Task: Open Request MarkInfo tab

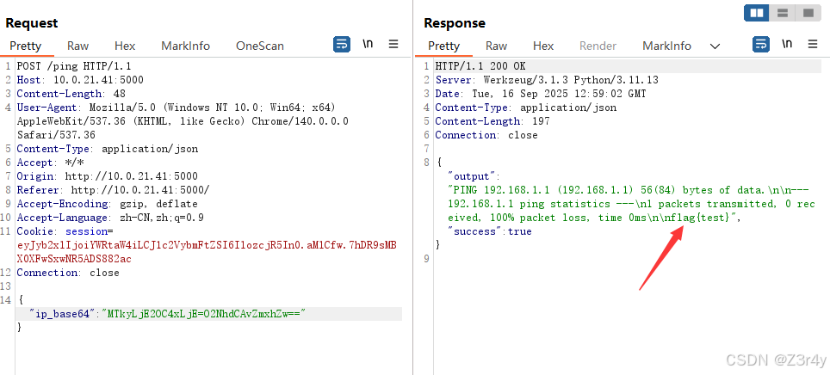Action: point(186,46)
